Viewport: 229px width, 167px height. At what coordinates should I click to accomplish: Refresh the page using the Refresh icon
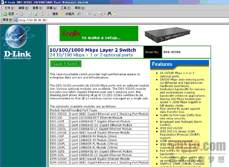pos(36,14)
